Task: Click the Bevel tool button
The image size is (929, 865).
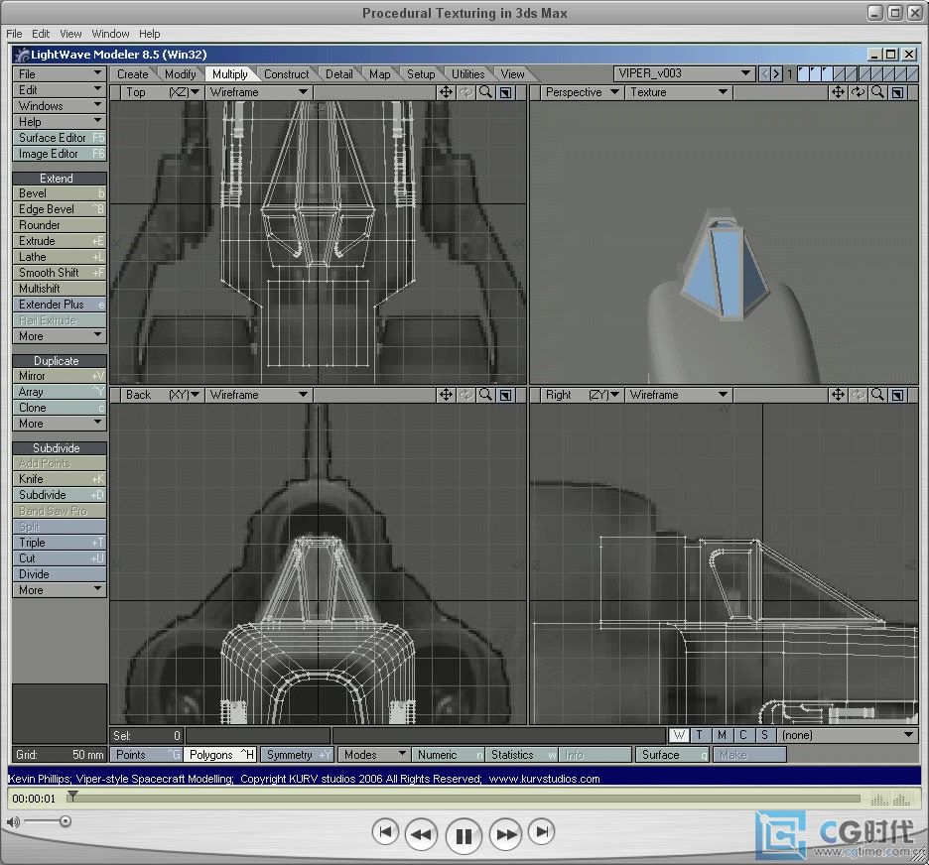Action: click(x=60, y=193)
